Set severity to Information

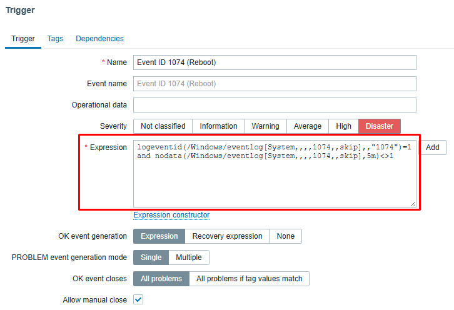pyautogui.click(x=218, y=126)
